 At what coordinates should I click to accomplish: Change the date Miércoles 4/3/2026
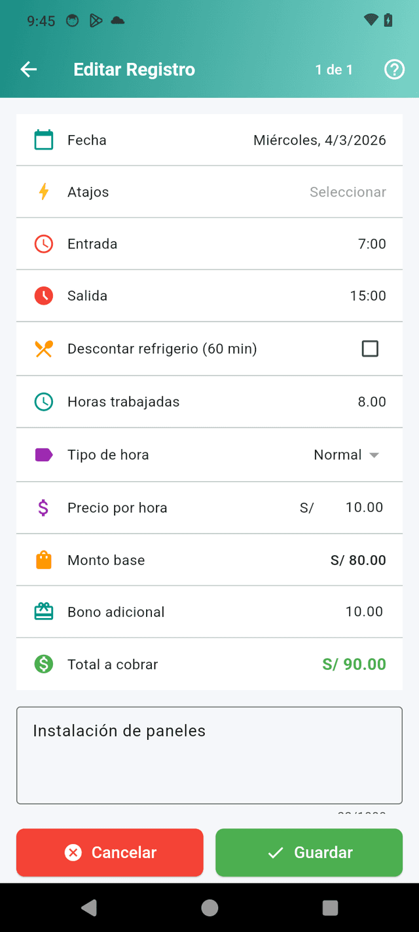pos(320,140)
